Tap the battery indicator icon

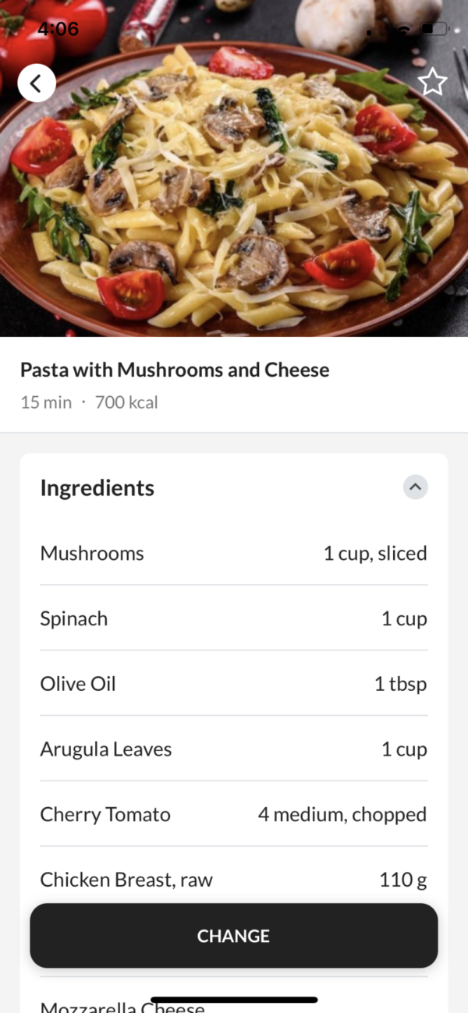pyautogui.click(x=435, y=30)
